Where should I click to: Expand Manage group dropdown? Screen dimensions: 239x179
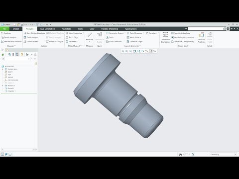[11, 46]
